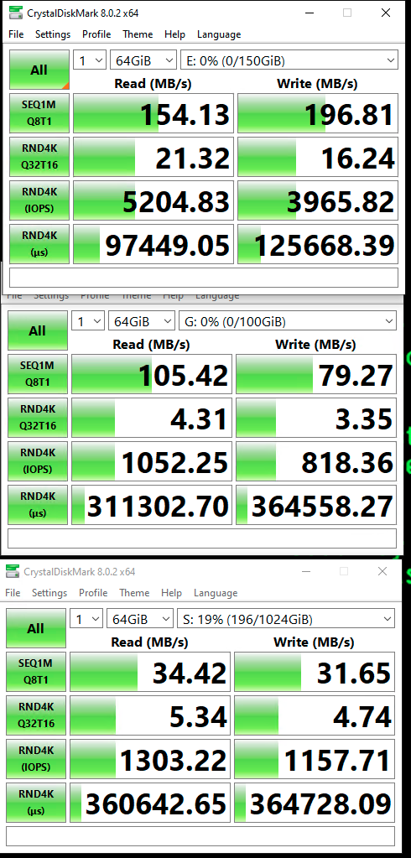This screenshot has height=858, width=411.
Task: Open Settings menu in bottom S: drive window
Action: point(49,593)
